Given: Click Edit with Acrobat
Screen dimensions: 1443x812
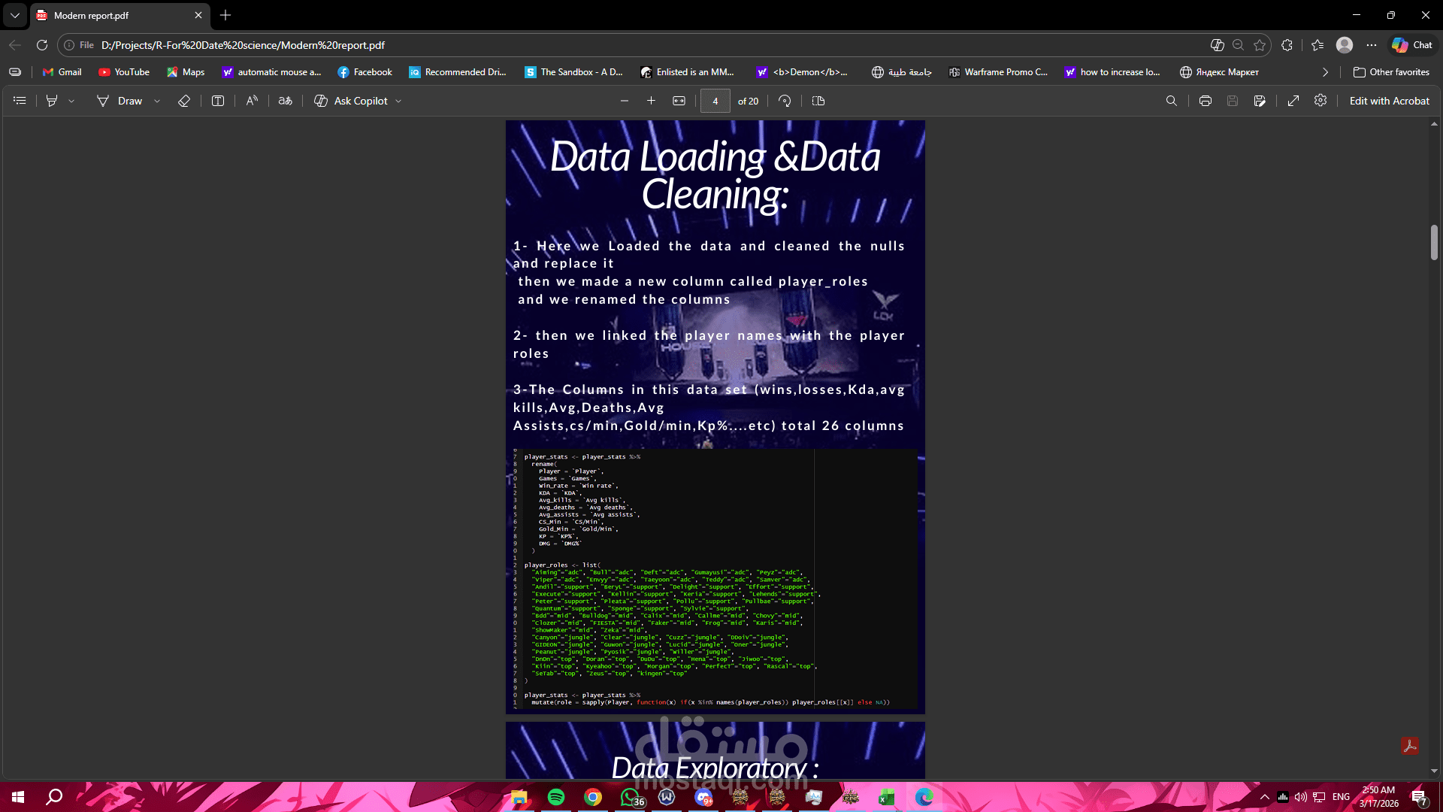Looking at the screenshot, I should pos(1389,101).
